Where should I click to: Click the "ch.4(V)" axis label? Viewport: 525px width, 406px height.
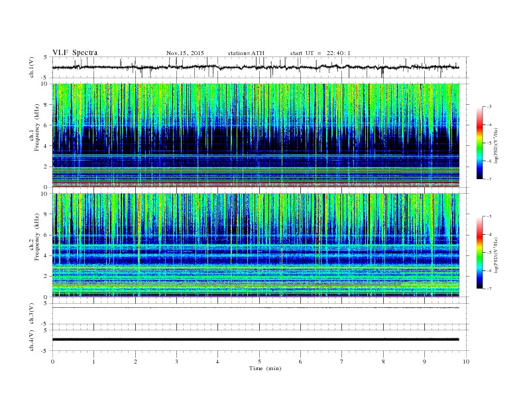click(x=31, y=340)
